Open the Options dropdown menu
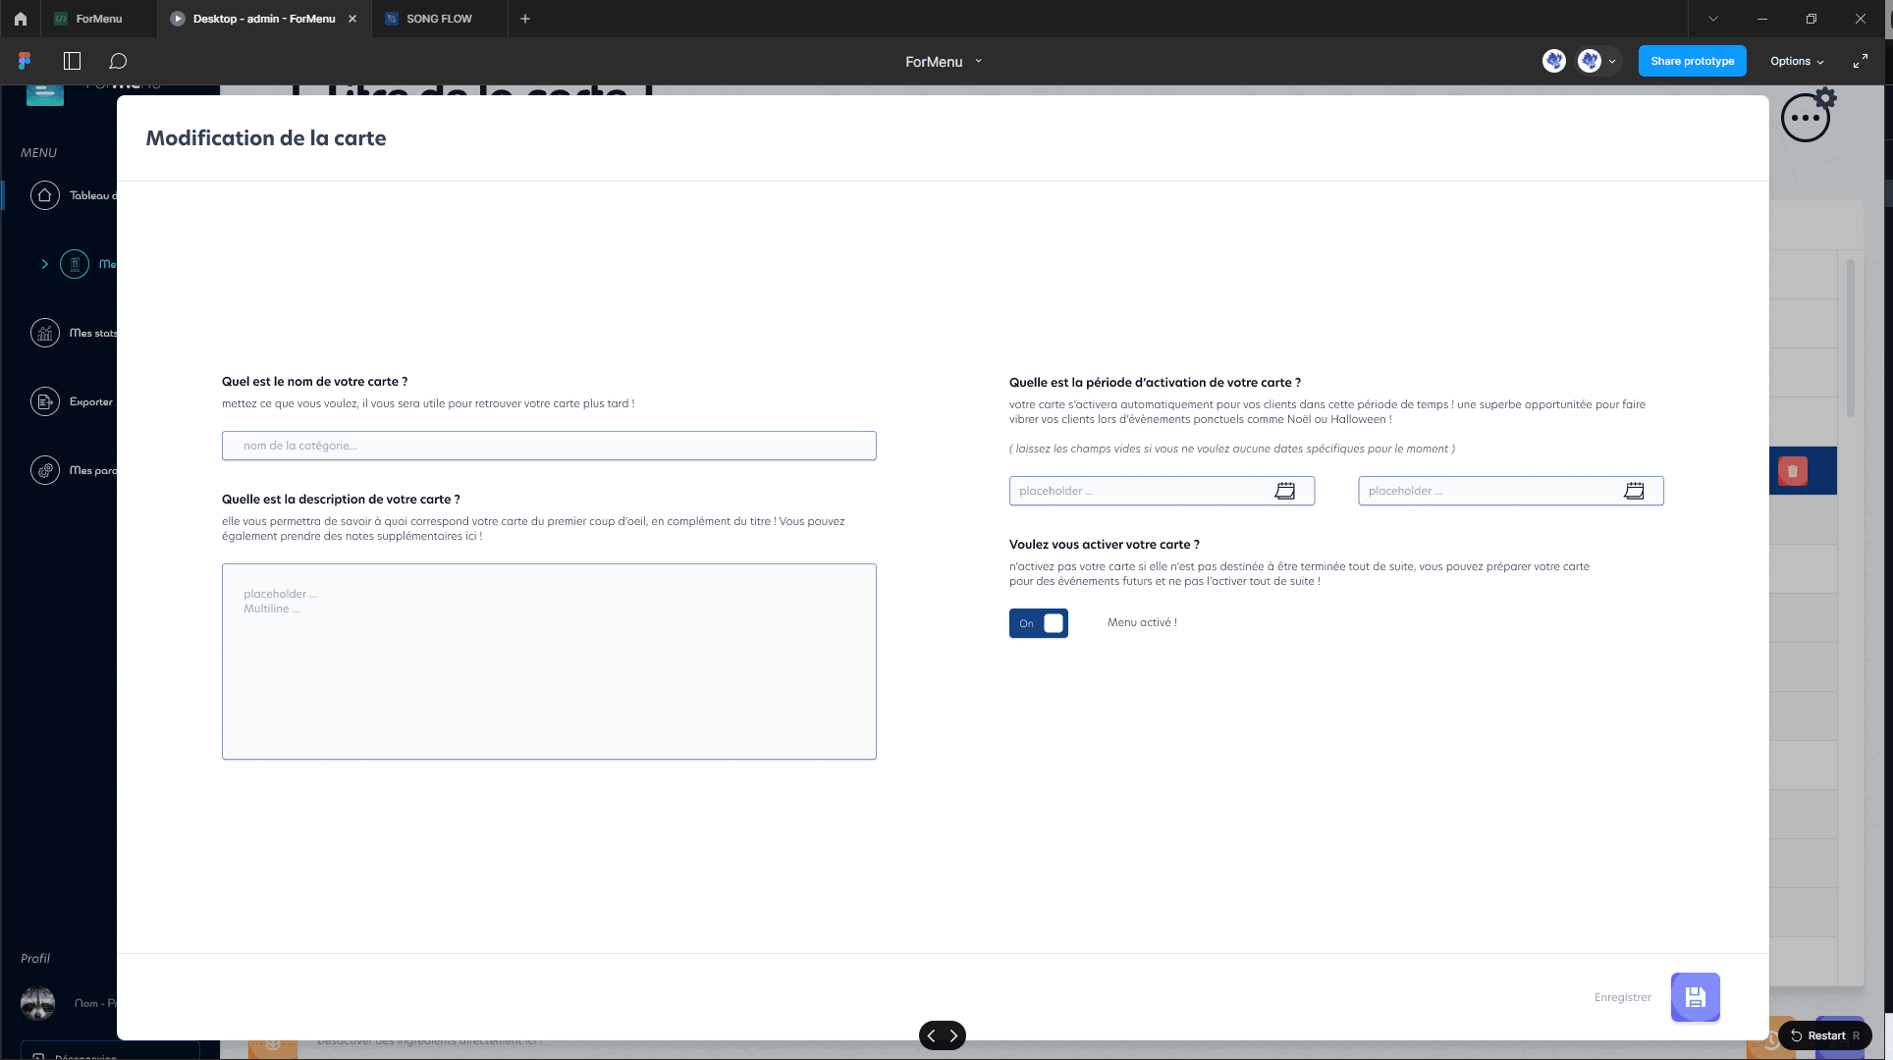1893x1060 pixels. coord(1797,61)
